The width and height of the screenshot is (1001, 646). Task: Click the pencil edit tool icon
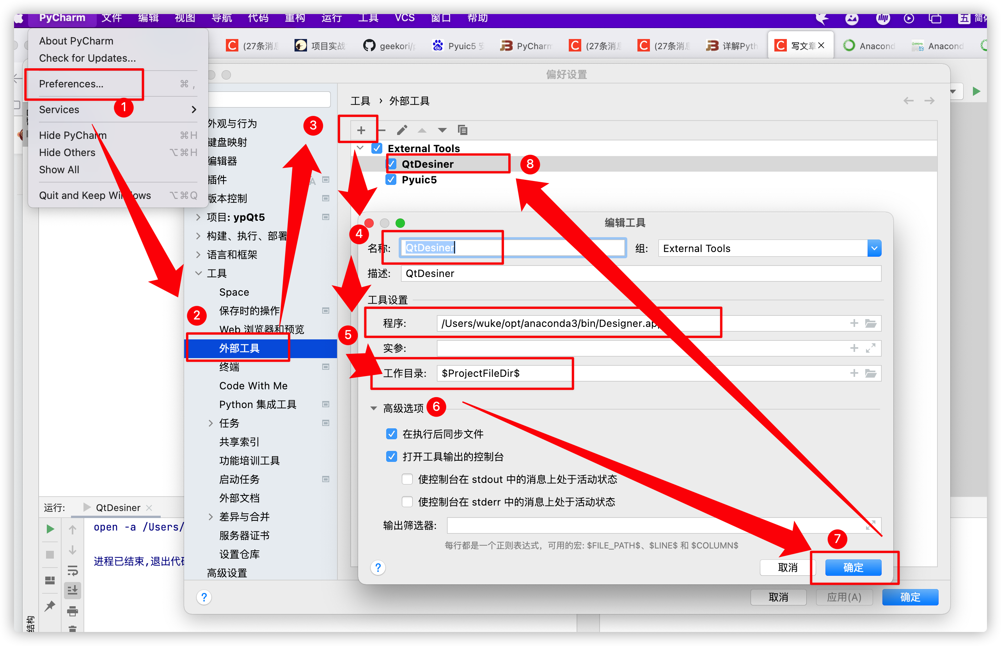pos(402,130)
